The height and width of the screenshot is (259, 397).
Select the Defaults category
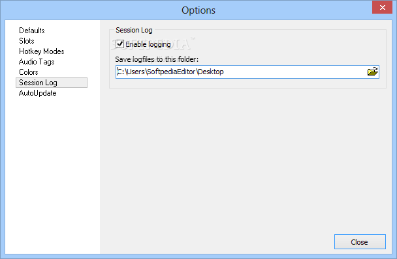(32, 31)
